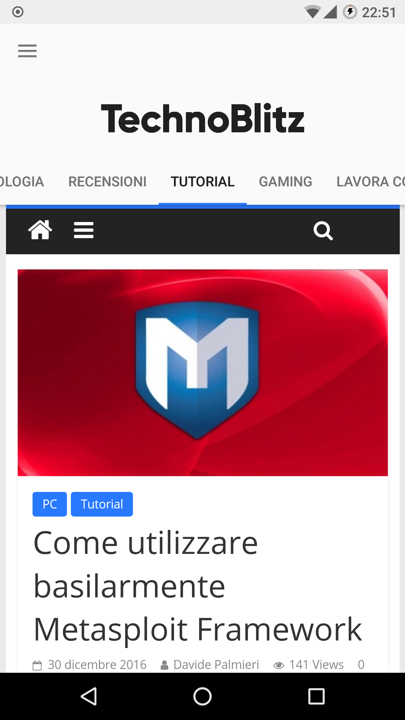Viewport: 405px width, 720px height.
Task: Open the app drawer hamburger menu
Action: click(x=27, y=51)
